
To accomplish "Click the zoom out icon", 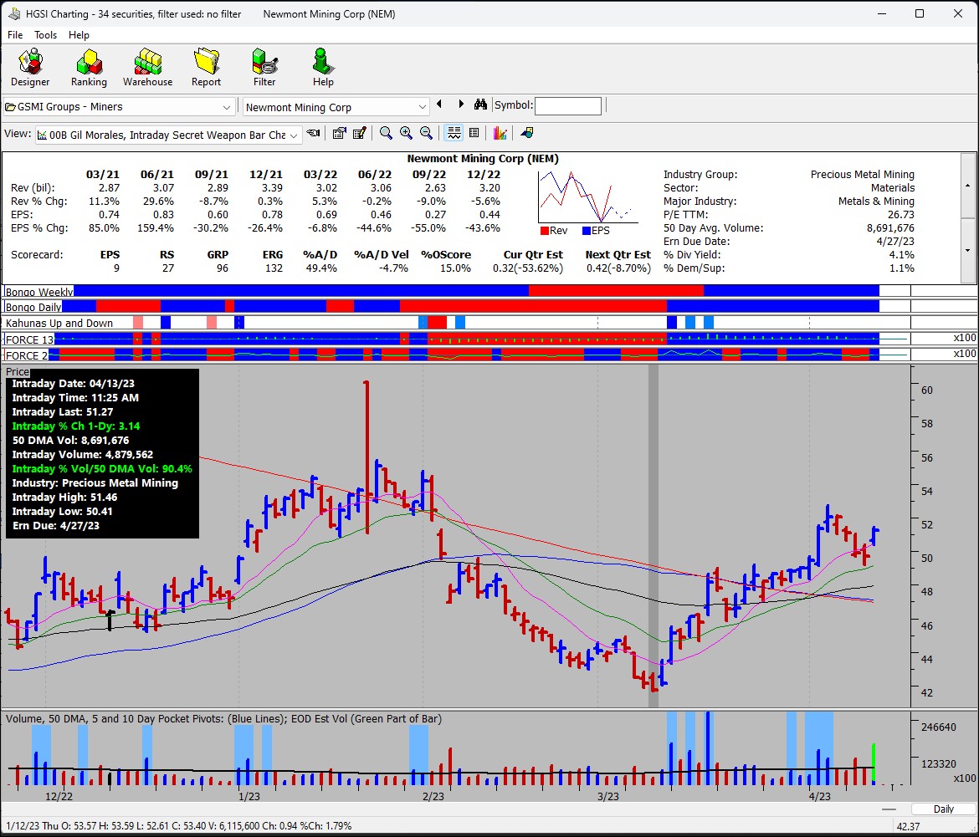I will [x=426, y=133].
